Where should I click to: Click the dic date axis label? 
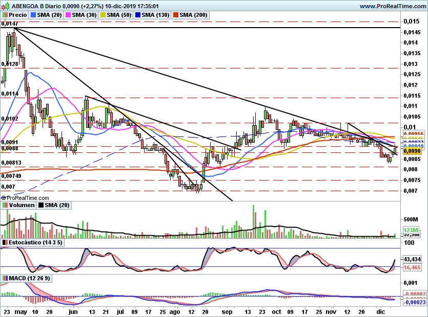point(380,312)
